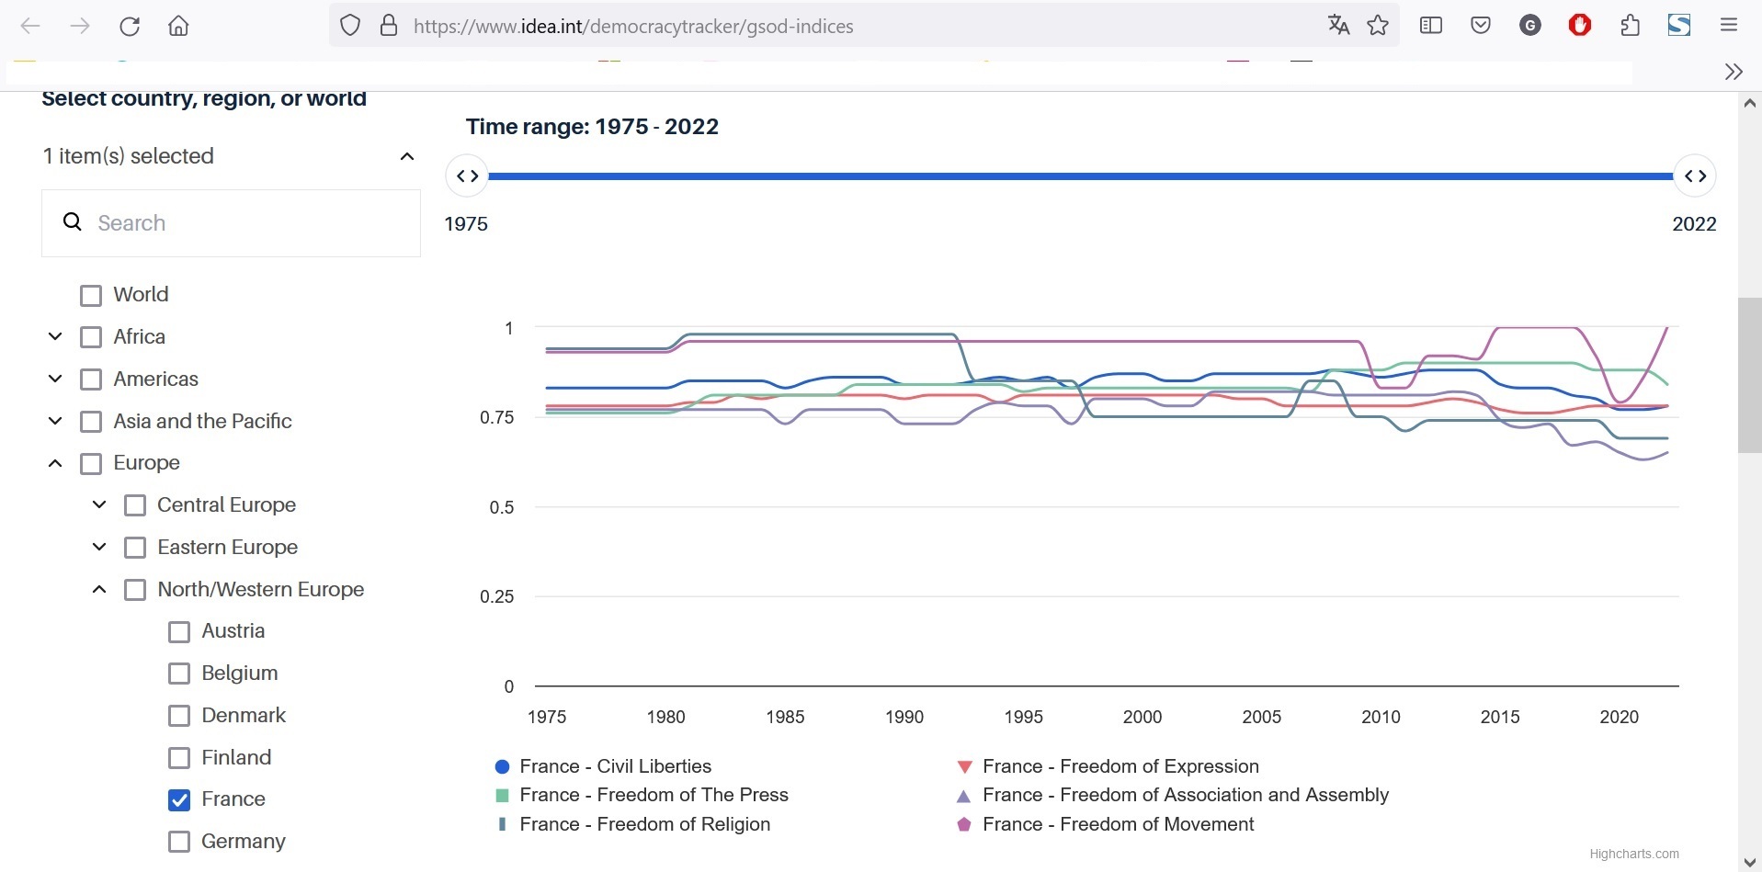Check the North/Western Europe checkbox

[x=135, y=590]
